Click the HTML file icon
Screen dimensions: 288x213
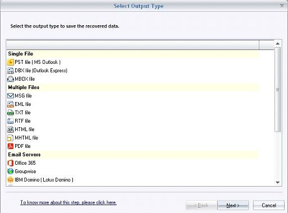point(11,129)
